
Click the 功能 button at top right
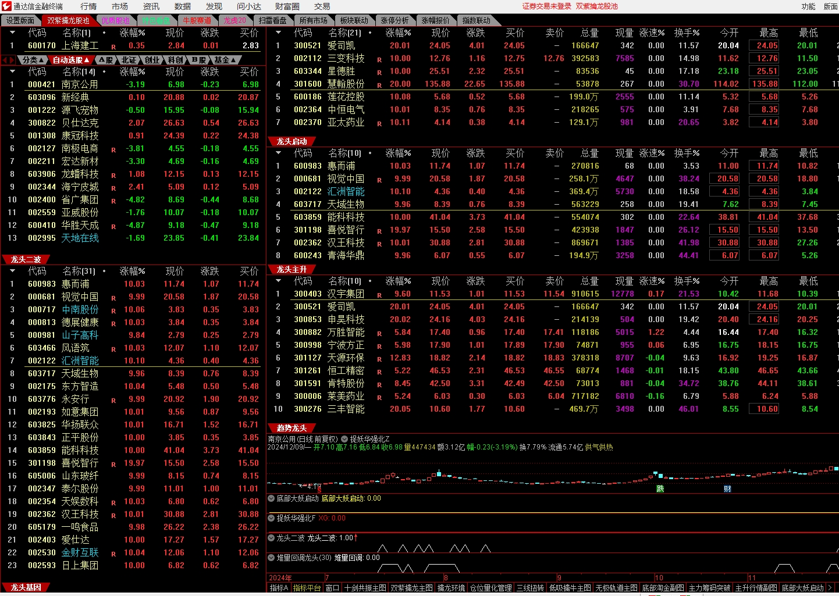coord(808,6)
